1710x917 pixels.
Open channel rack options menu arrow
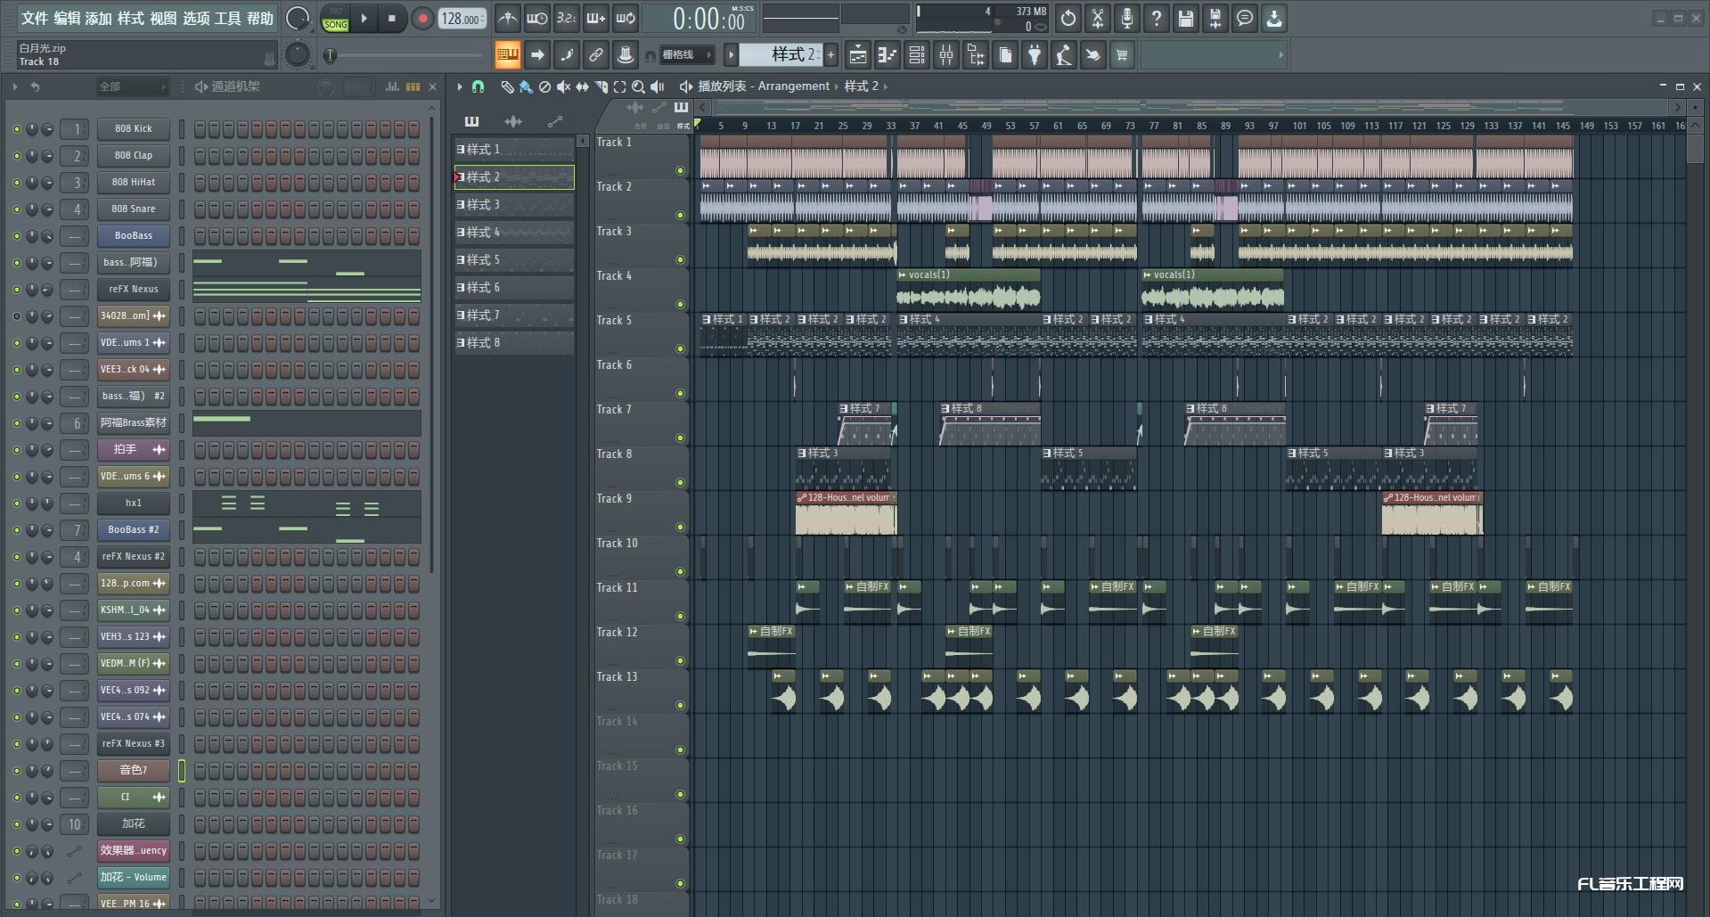15,86
